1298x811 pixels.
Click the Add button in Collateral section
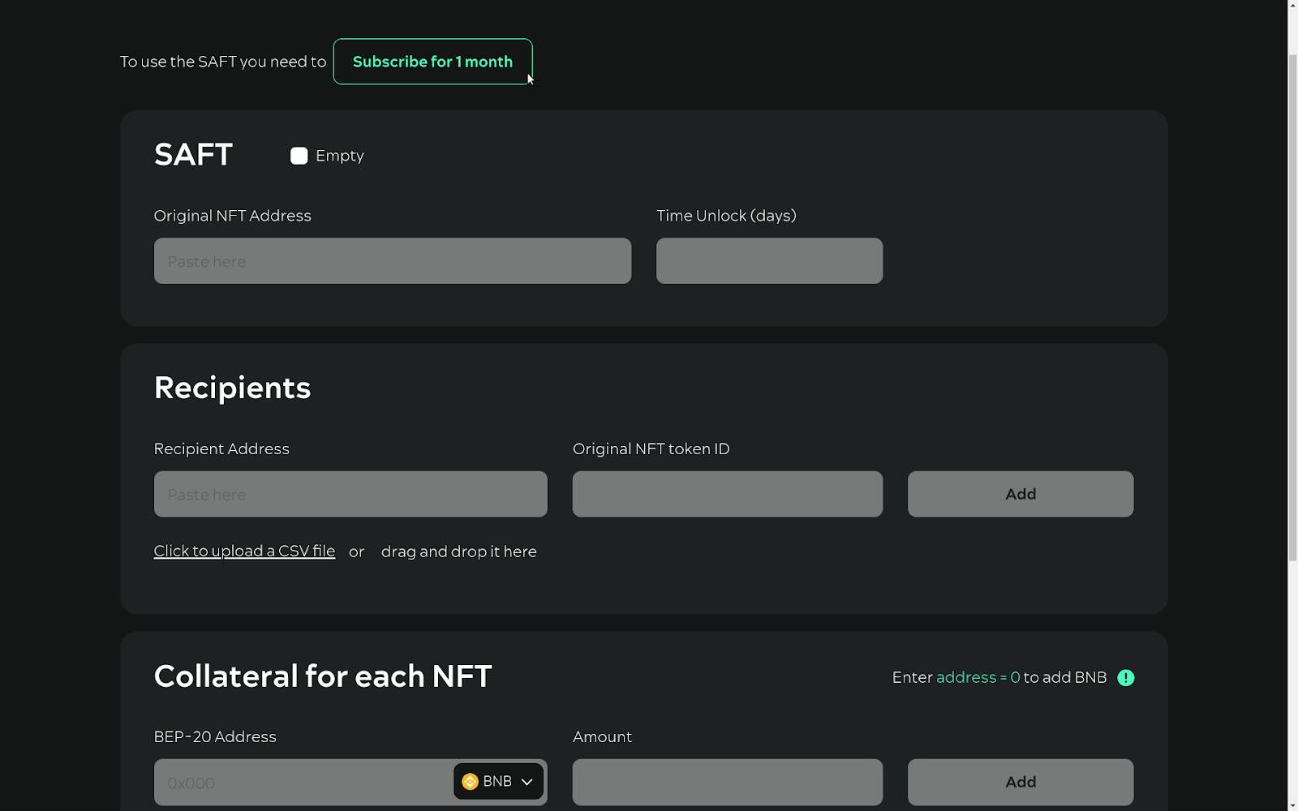point(1021,782)
